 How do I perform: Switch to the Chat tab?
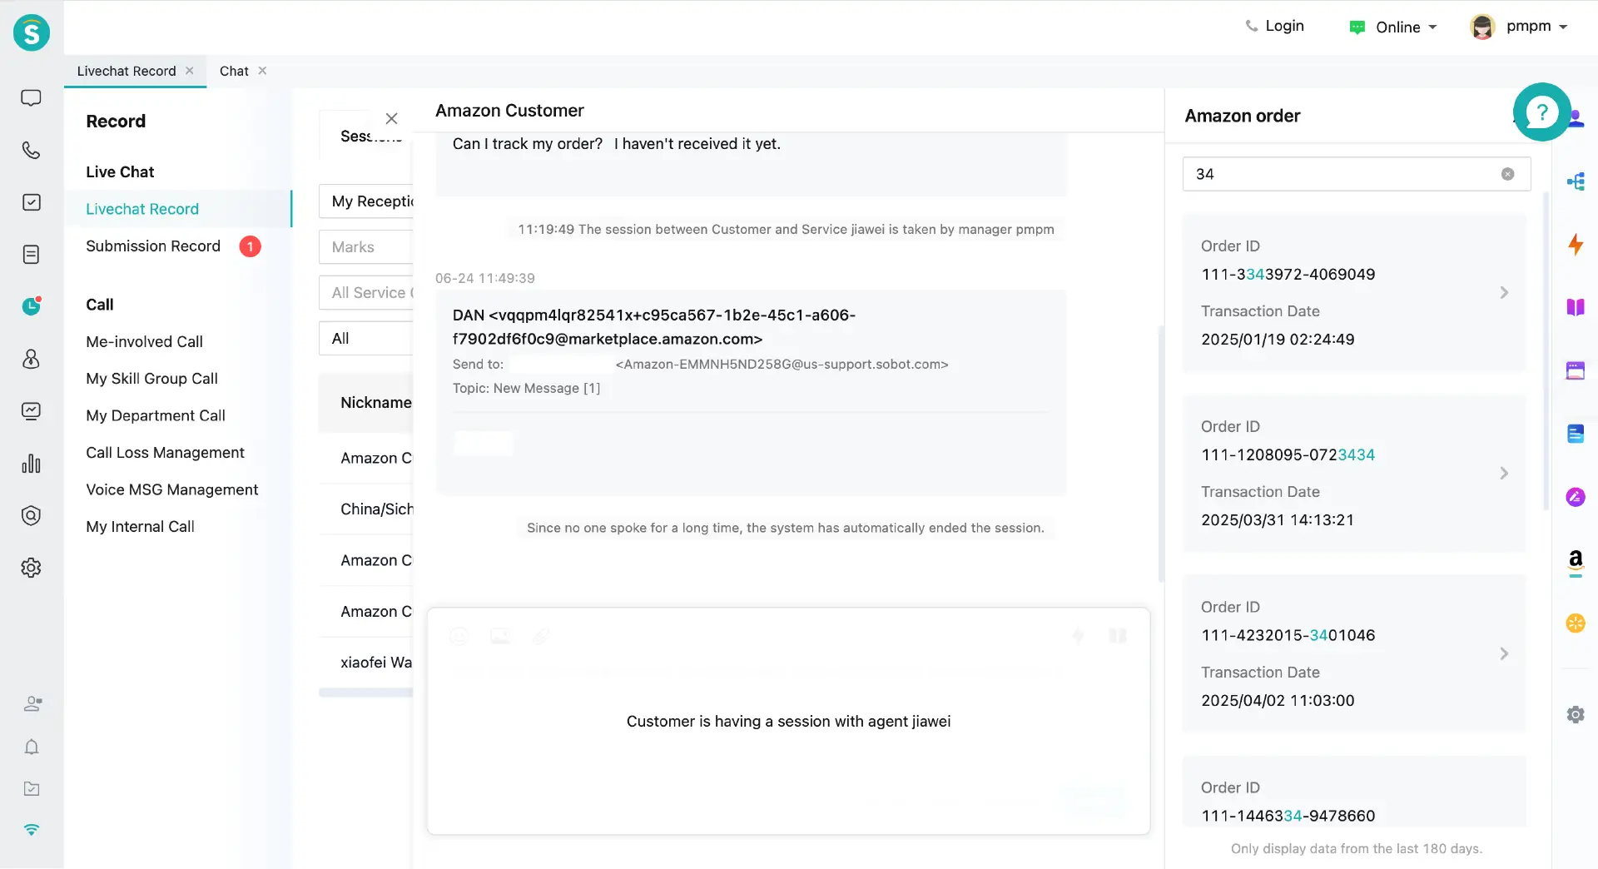(x=234, y=71)
